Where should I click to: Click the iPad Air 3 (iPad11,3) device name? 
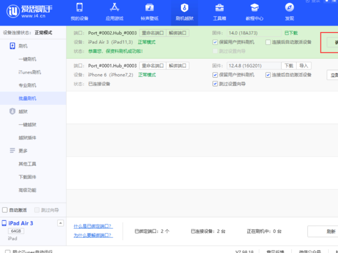pos(110,42)
